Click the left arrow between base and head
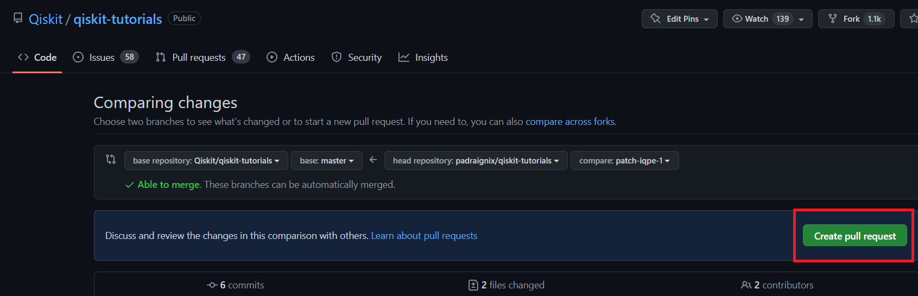 point(373,160)
